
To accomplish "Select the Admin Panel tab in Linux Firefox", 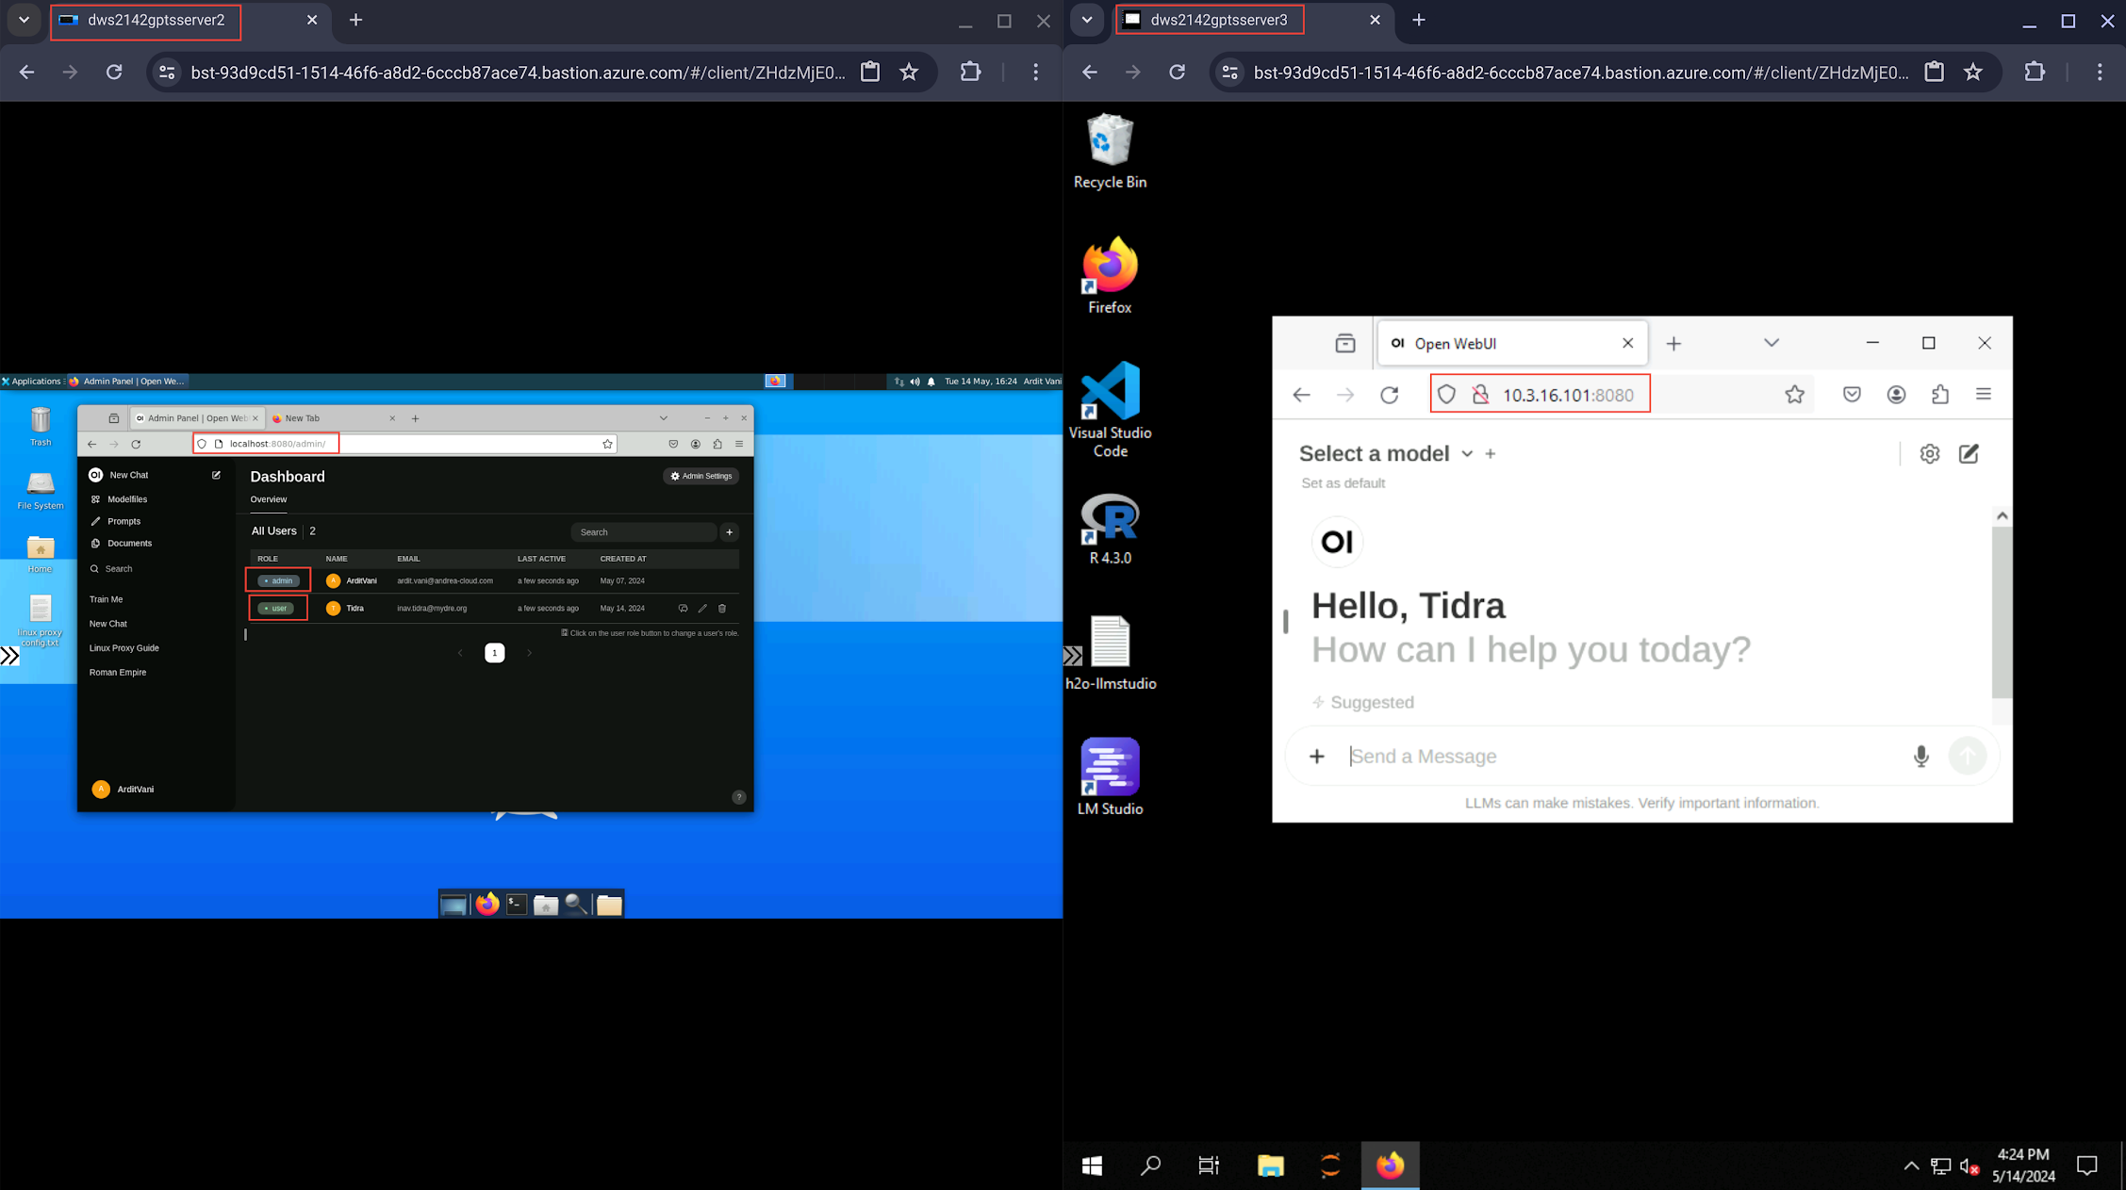I will pyautogui.click(x=195, y=418).
